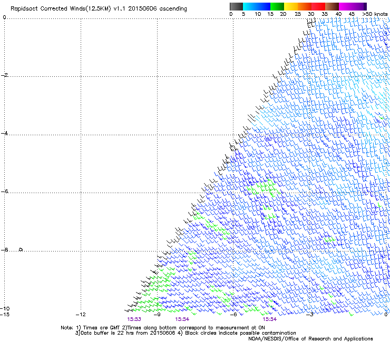Viewport: 390px width, 342px height.
Task: Click 'Black circles indicate possible contamination' note
Action: click(240, 333)
